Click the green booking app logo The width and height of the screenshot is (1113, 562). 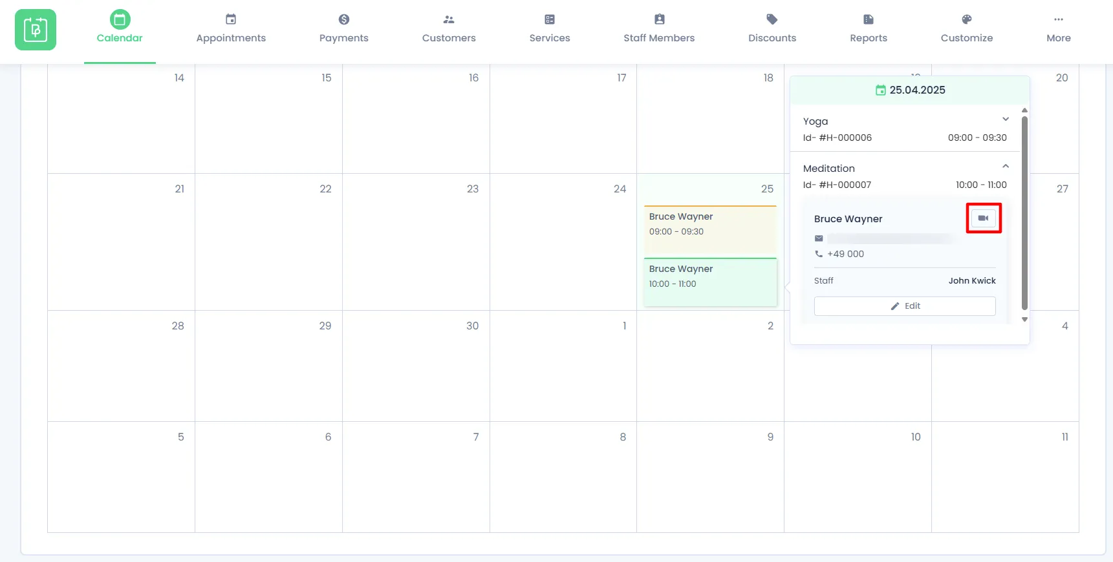36,30
